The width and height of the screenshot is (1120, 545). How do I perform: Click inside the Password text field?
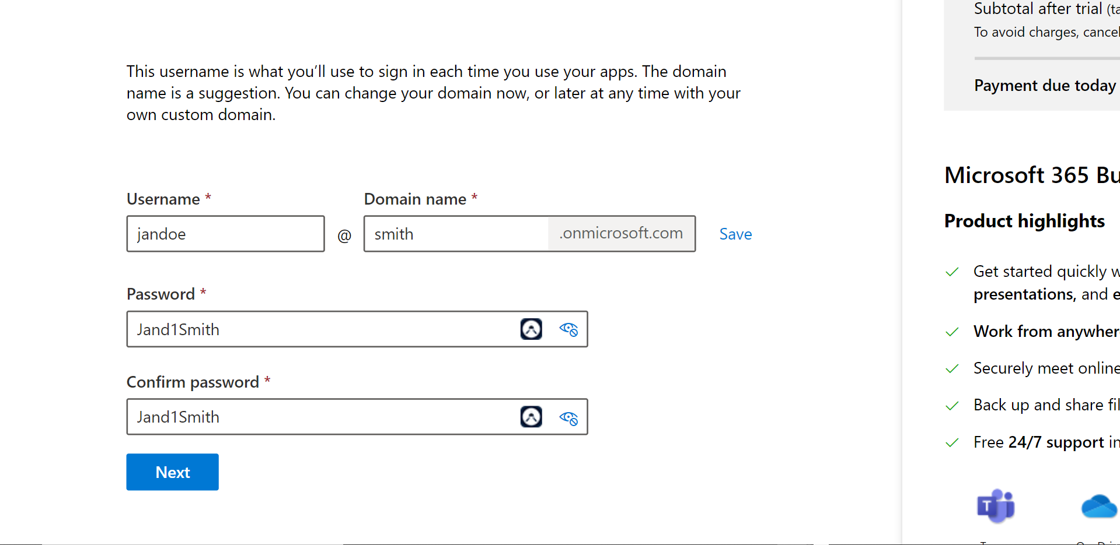click(357, 329)
